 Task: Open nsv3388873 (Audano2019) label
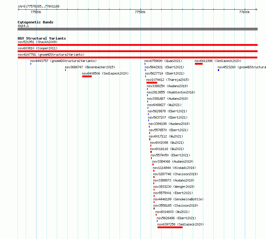tap(174, 180)
